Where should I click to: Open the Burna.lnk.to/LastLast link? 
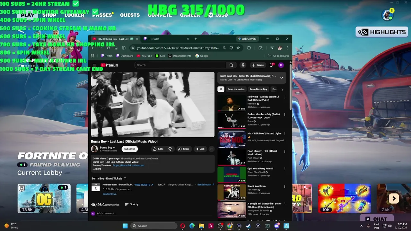129,166
